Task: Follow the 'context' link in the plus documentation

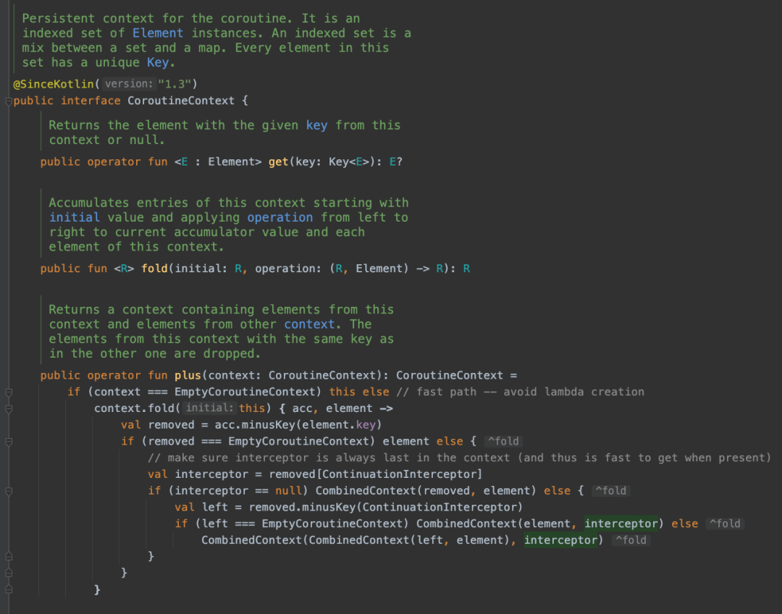Action: tap(309, 324)
